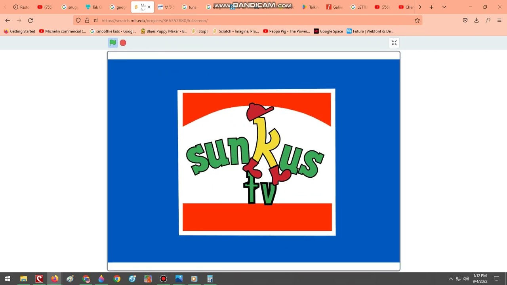Go back to the previous page
This screenshot has width=507, height=285.
8,21
